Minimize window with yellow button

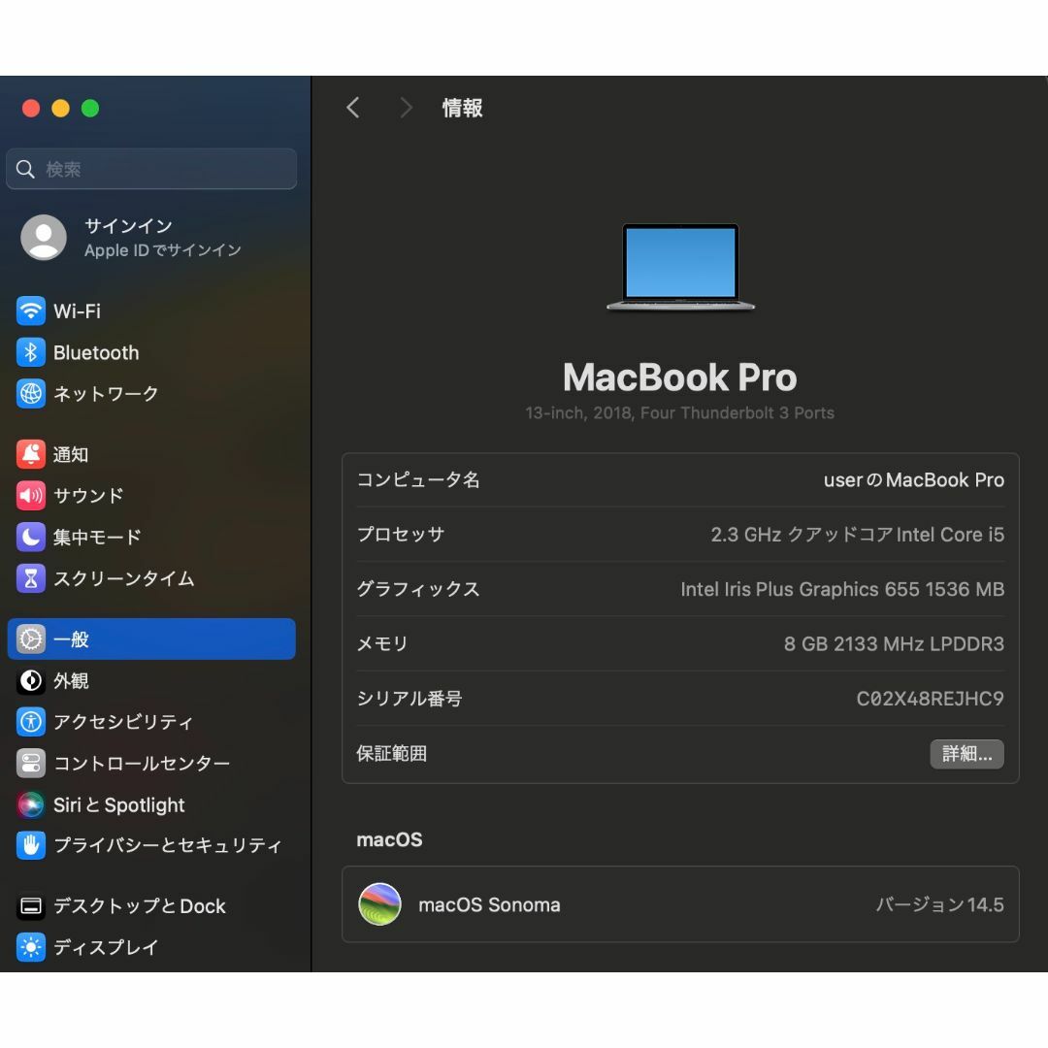61,109
